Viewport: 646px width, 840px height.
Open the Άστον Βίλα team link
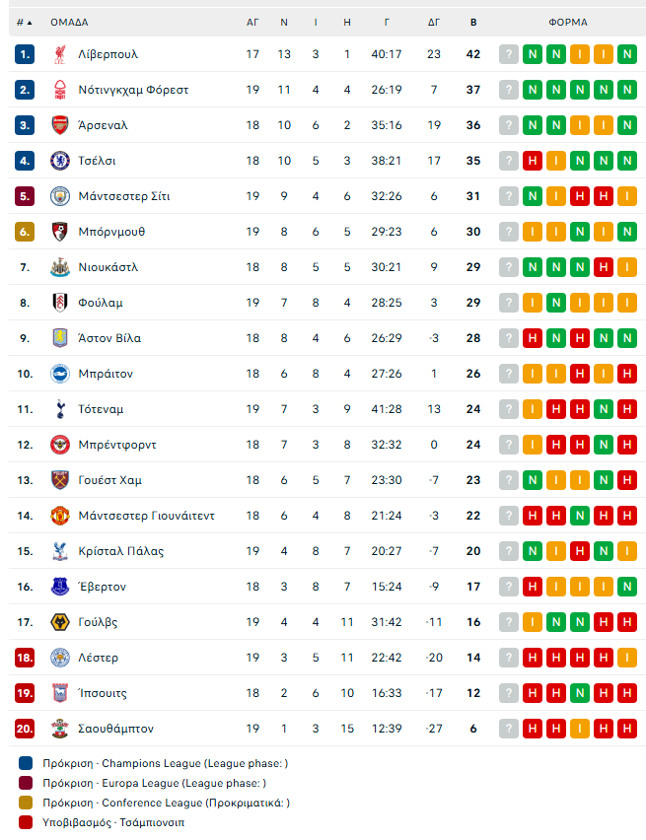[109, 338]
